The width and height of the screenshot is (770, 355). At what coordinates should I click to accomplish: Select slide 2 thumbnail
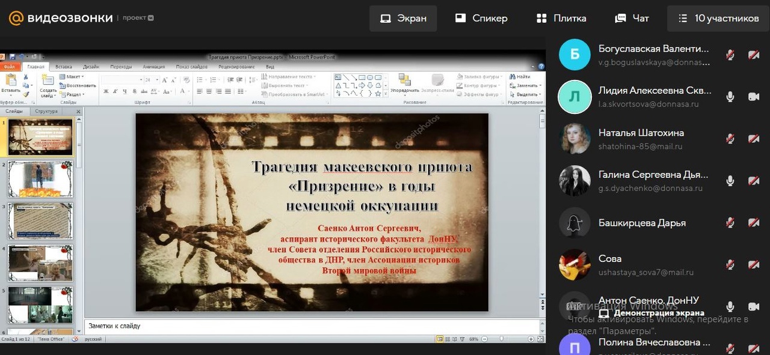40,179
